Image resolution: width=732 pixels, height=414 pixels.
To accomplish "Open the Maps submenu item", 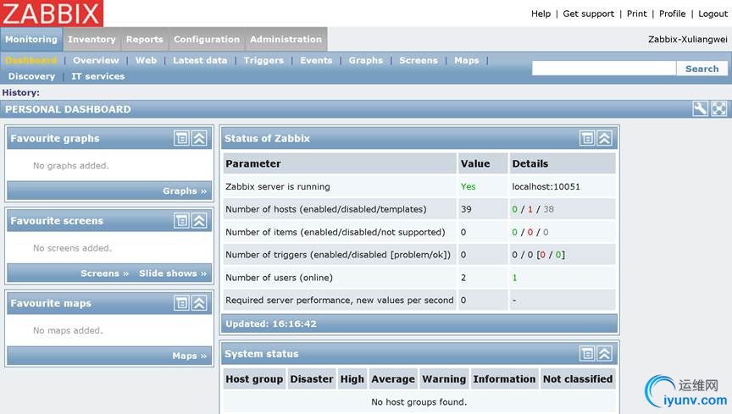I will tap(466, 60).
